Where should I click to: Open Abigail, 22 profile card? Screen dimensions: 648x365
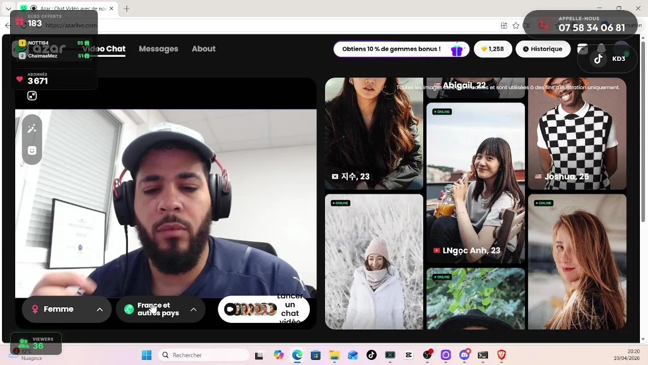(x=475, y=88)
